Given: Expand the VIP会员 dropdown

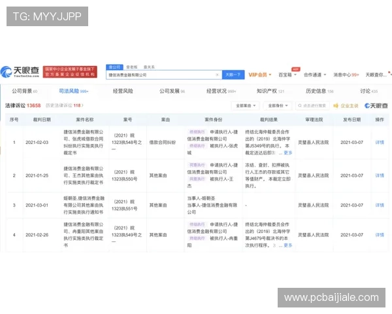Looking at the screenshot, I should point(260,75).
